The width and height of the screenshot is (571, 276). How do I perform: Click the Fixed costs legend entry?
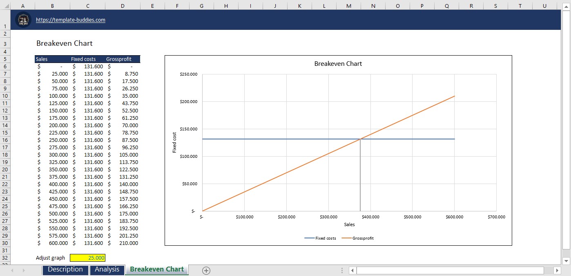(320, 238)
